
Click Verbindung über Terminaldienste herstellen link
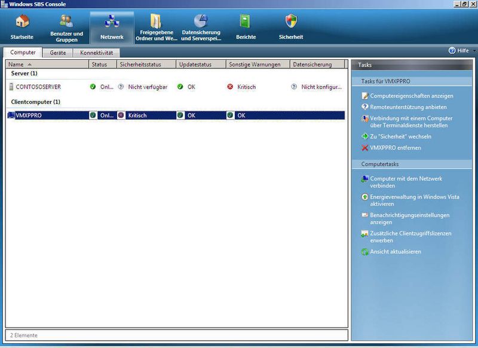click(411, 122)
